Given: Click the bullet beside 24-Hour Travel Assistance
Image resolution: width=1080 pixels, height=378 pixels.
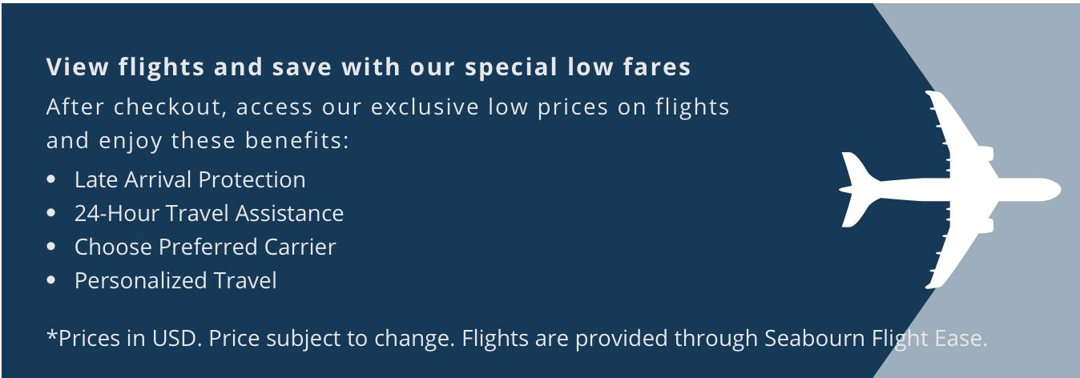Looking at the screenshot, I should pos(52,214).
